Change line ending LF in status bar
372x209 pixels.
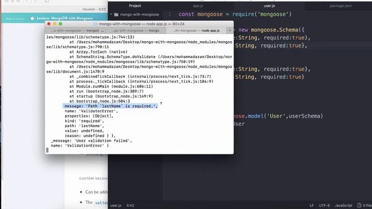tap(312, 206)
